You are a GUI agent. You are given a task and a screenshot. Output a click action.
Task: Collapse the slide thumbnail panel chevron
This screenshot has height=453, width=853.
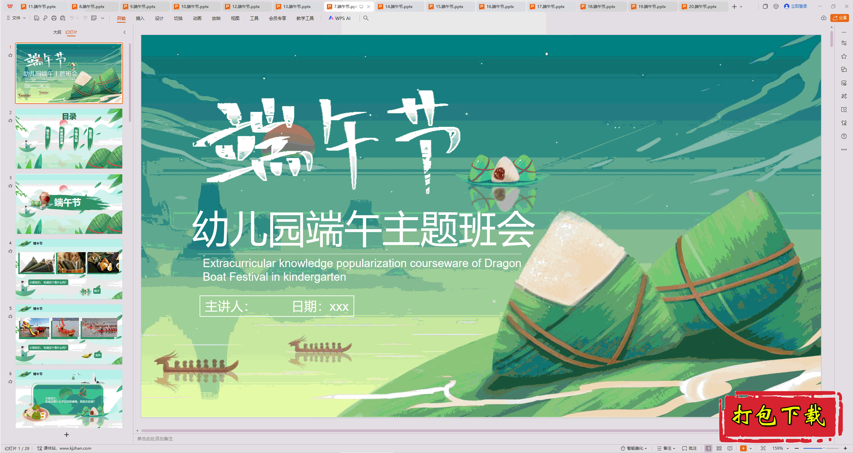pos(125,32)
